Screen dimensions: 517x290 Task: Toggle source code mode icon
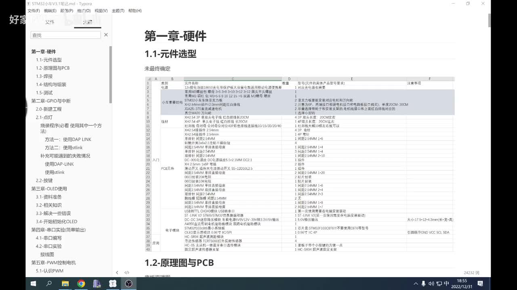(127, 273)
